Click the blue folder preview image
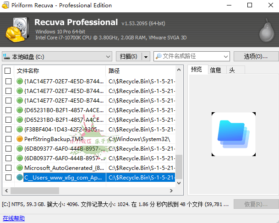Screen dimensions: 279x223 (234, 134)
